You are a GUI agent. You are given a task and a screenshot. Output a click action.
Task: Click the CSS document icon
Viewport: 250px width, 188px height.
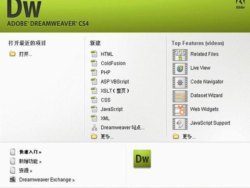94,100
